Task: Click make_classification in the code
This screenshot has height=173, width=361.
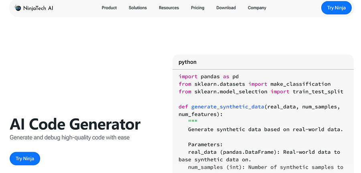Action: click(x=300, y=84)
